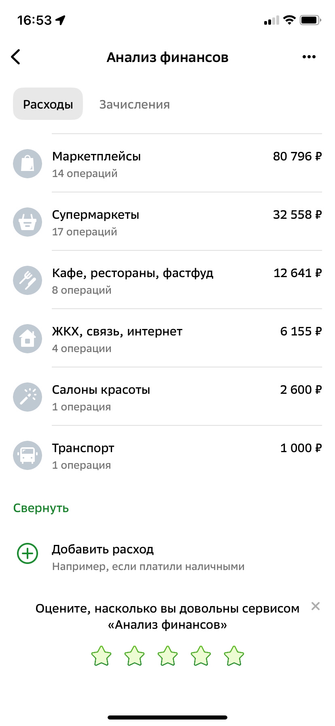Tap the back arrow icon
Image resolution: width=335 pixels, height=726 pixels.
pos(16,57)
